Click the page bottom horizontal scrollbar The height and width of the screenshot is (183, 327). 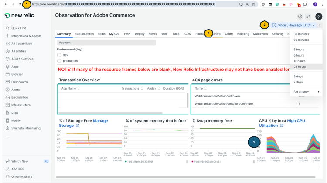(185, 177)
